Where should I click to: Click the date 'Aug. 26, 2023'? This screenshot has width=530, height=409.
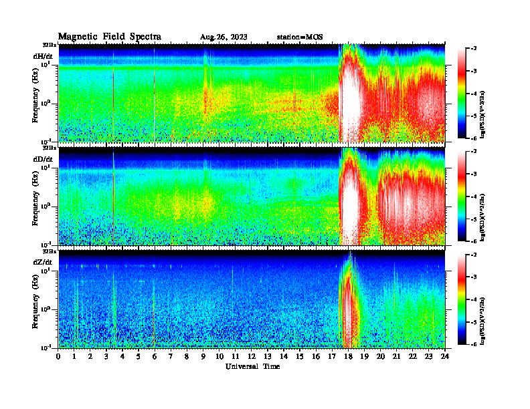pyautogui.click(x=224, y=37)
